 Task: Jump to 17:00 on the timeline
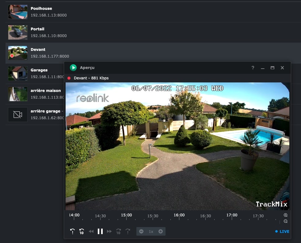point(232,215)
